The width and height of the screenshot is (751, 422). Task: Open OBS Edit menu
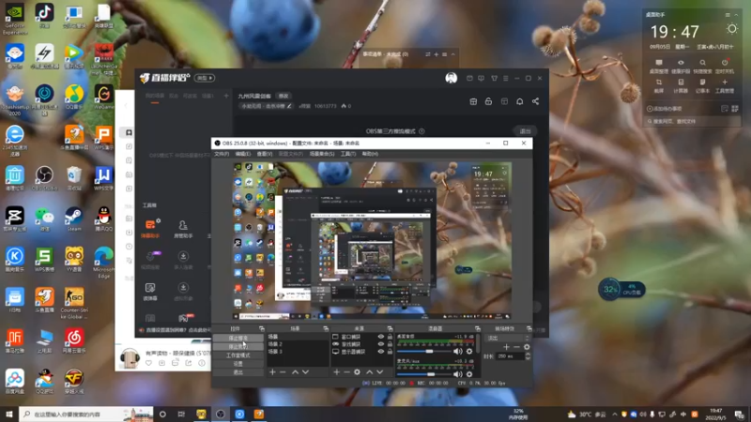(x=243, y=154)
